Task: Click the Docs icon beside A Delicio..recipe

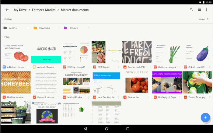Action: click(x=4, y=67)
